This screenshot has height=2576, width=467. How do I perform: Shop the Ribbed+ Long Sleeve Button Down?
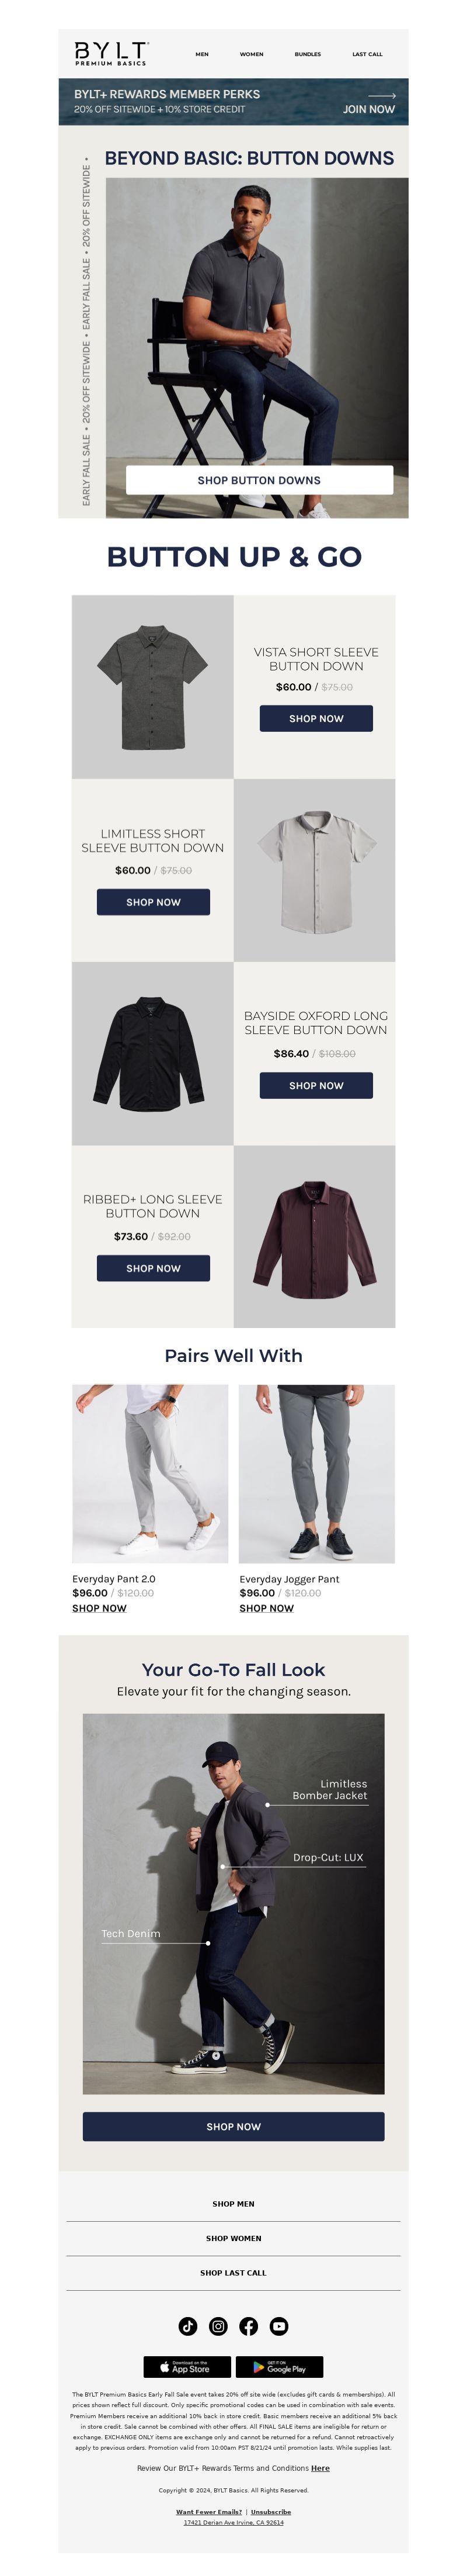[153, 1268]
